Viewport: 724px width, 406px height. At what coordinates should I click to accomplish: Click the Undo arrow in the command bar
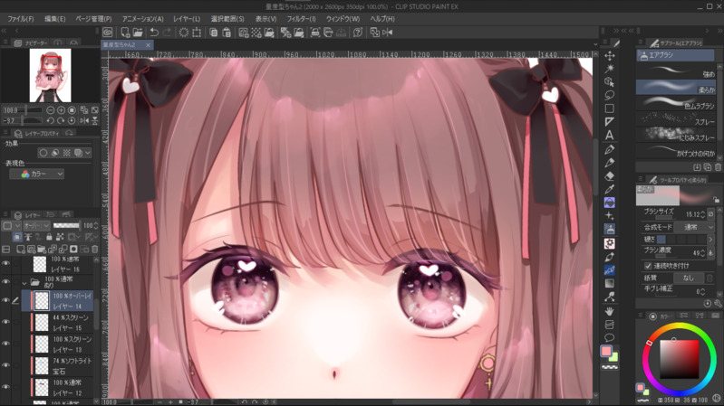coord(154,33)
